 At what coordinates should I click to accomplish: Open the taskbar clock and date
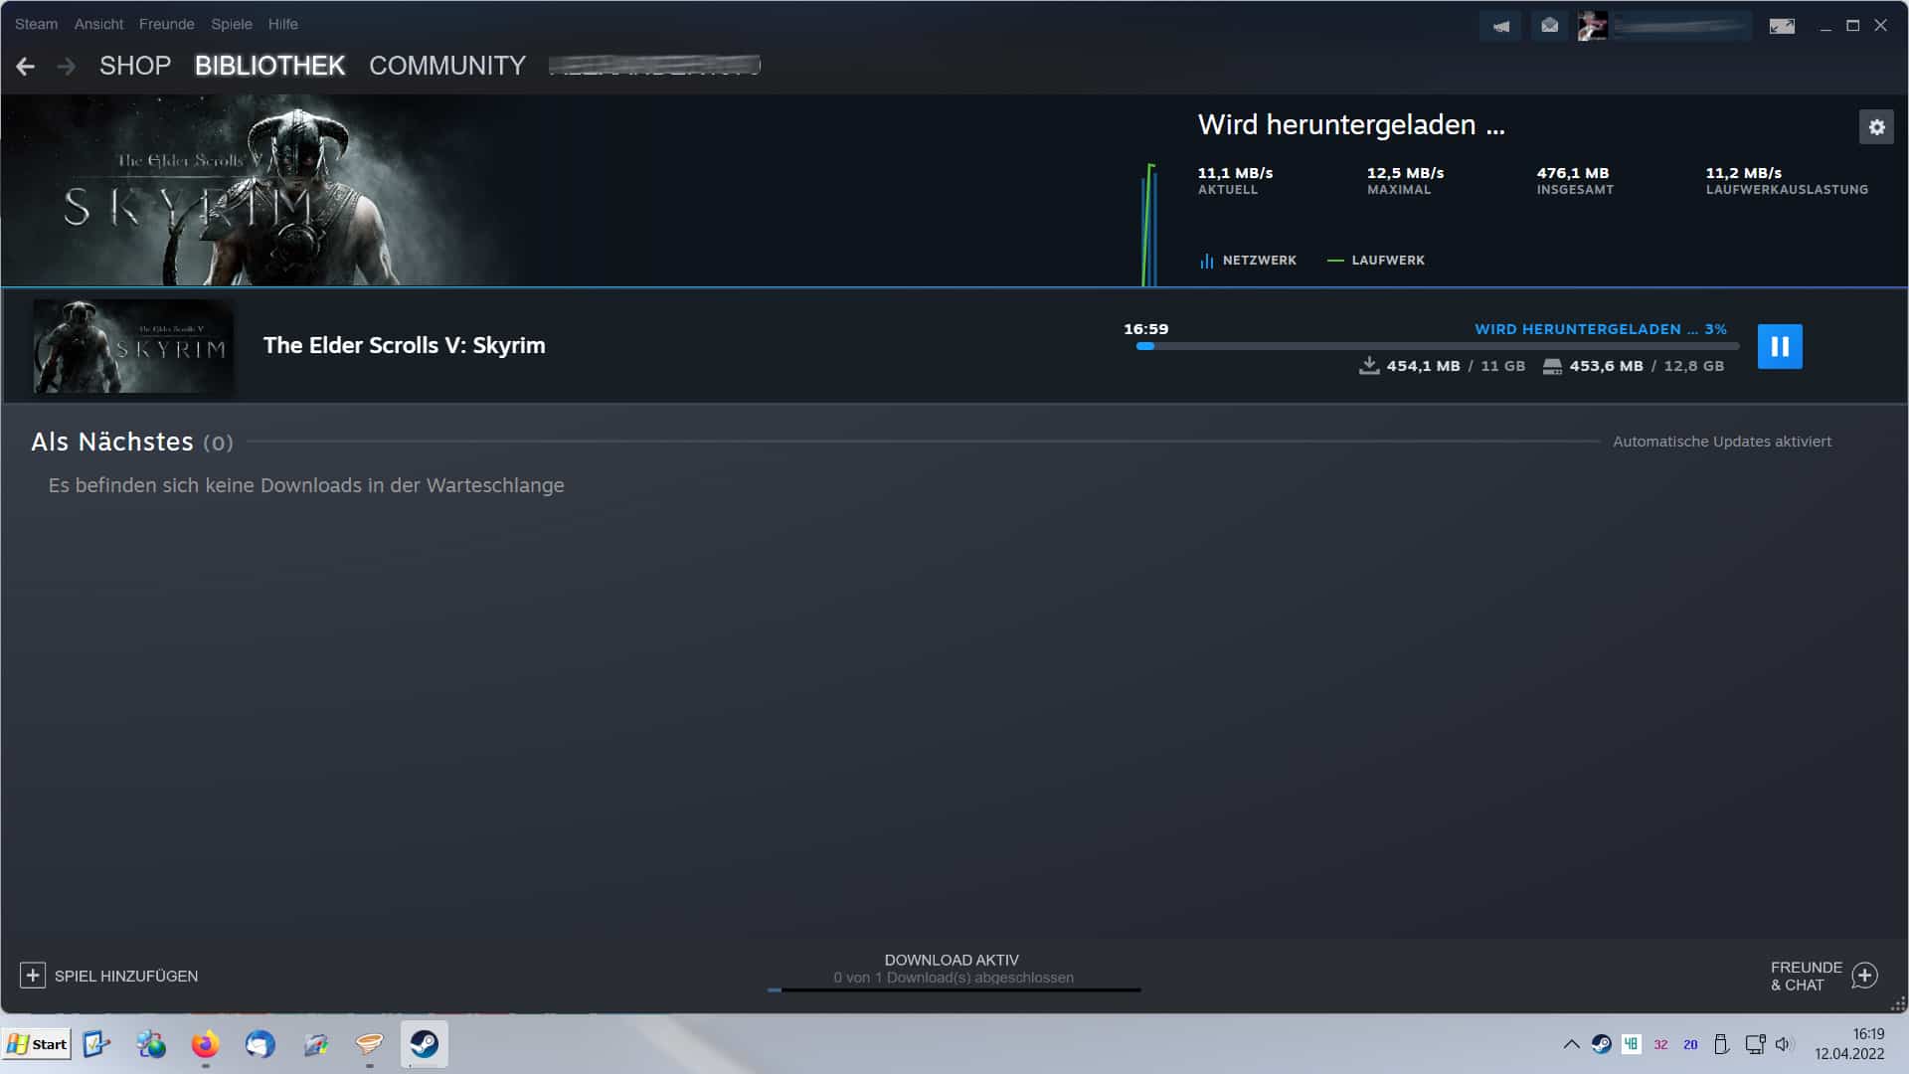1849,1044
